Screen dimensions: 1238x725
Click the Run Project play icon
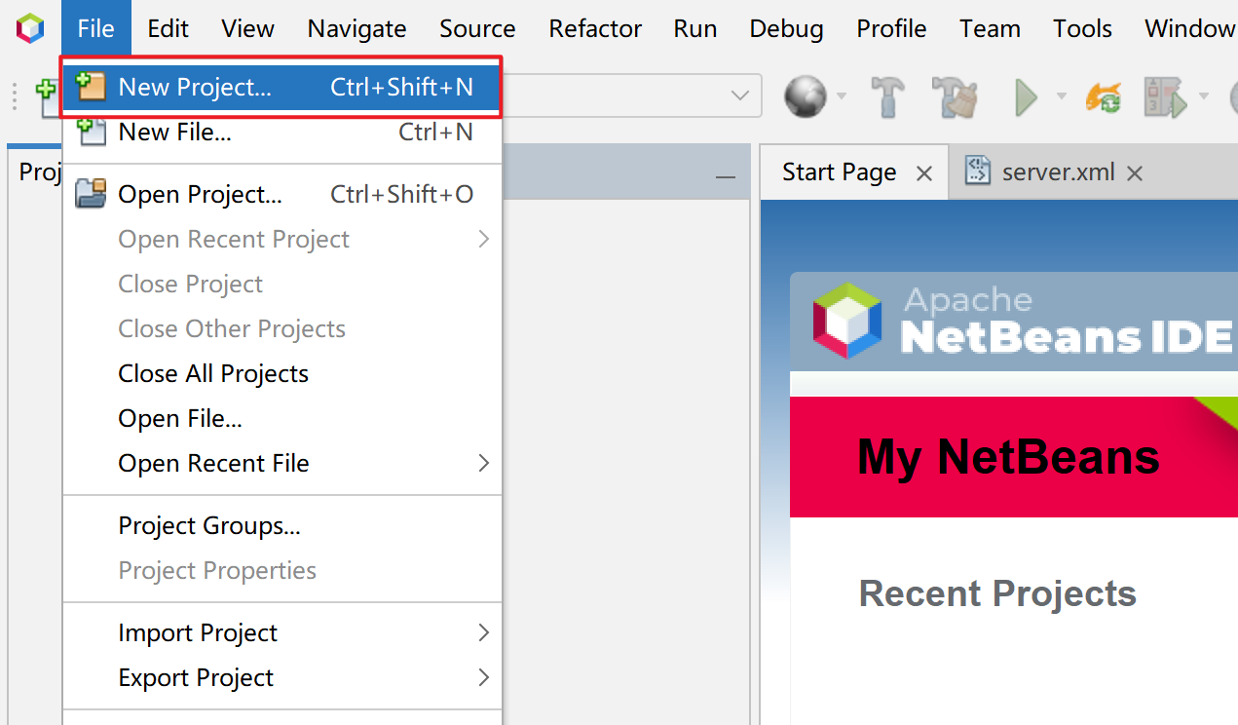pyautogui.click(x=1026, y=96)
